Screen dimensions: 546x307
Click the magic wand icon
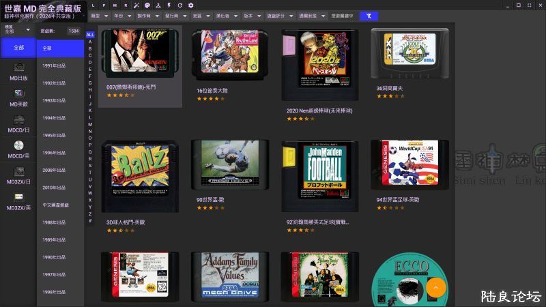[136, 5]
